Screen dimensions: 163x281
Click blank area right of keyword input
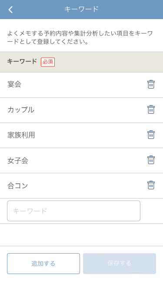[x=152, y=211]
